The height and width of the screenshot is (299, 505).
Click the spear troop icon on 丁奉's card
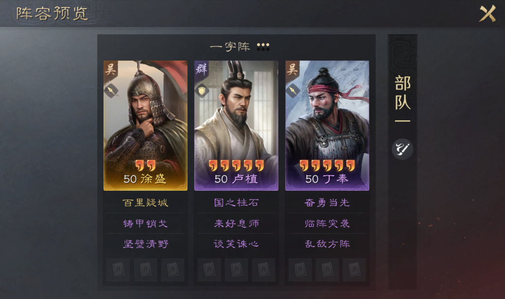tap(293, 91)
